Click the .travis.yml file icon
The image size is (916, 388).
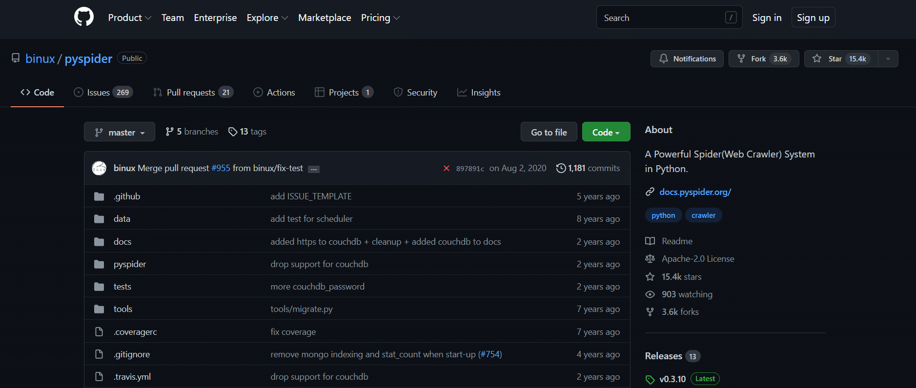pyautogui.click(x=99, y=377)
